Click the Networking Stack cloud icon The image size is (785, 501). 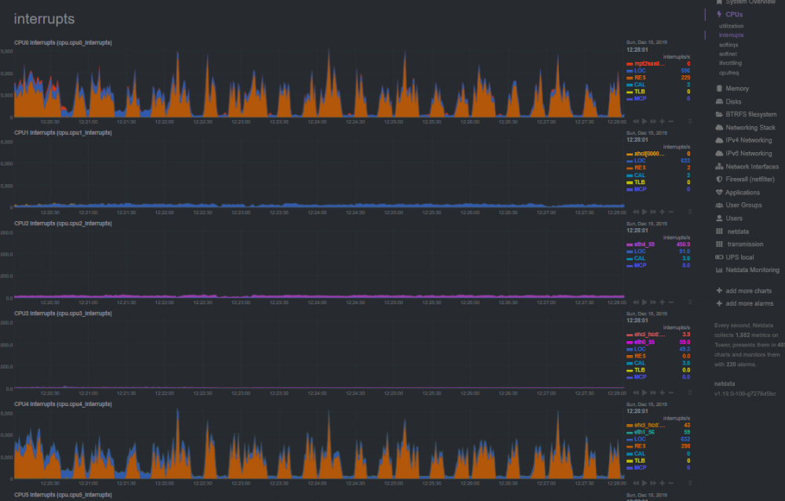(x=719, y=128)
